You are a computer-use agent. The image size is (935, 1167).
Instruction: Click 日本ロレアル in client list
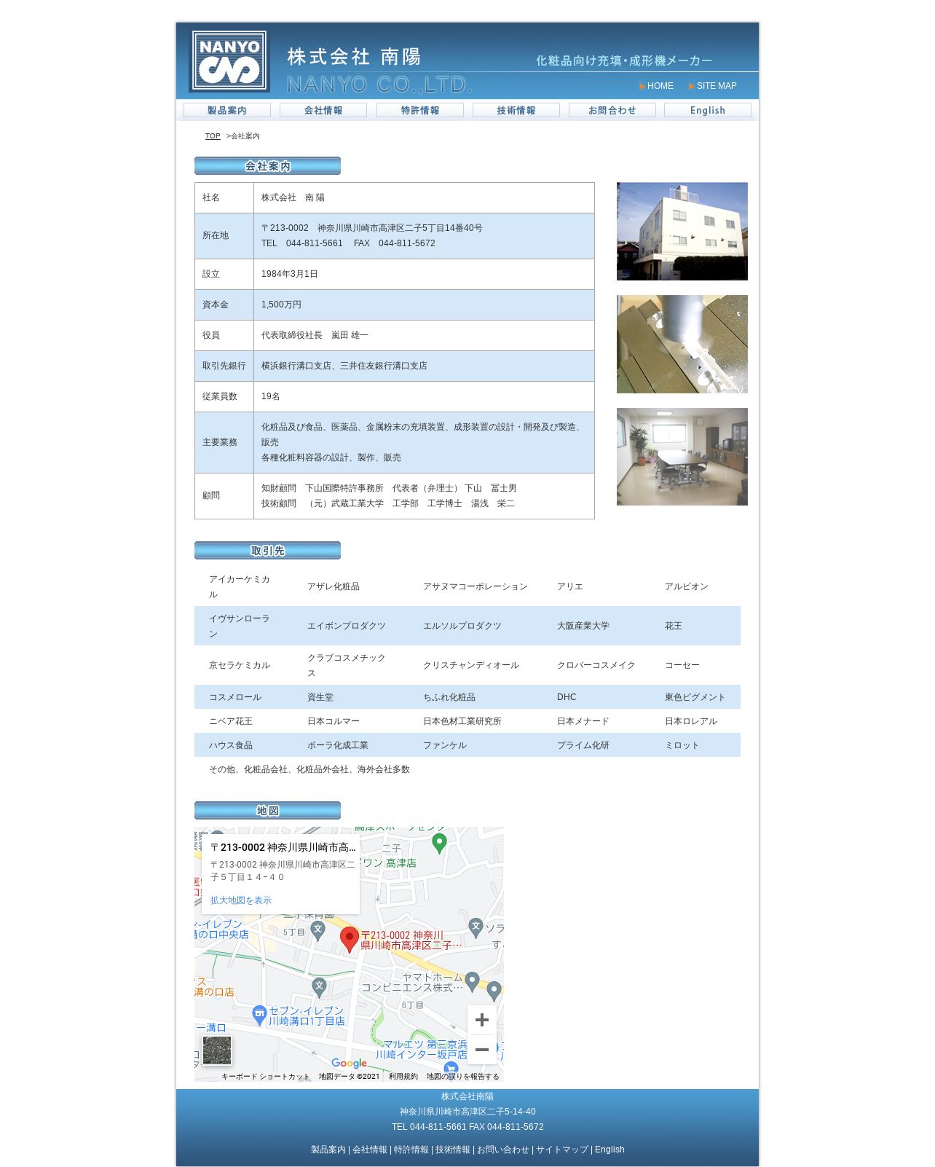[691, 721]
